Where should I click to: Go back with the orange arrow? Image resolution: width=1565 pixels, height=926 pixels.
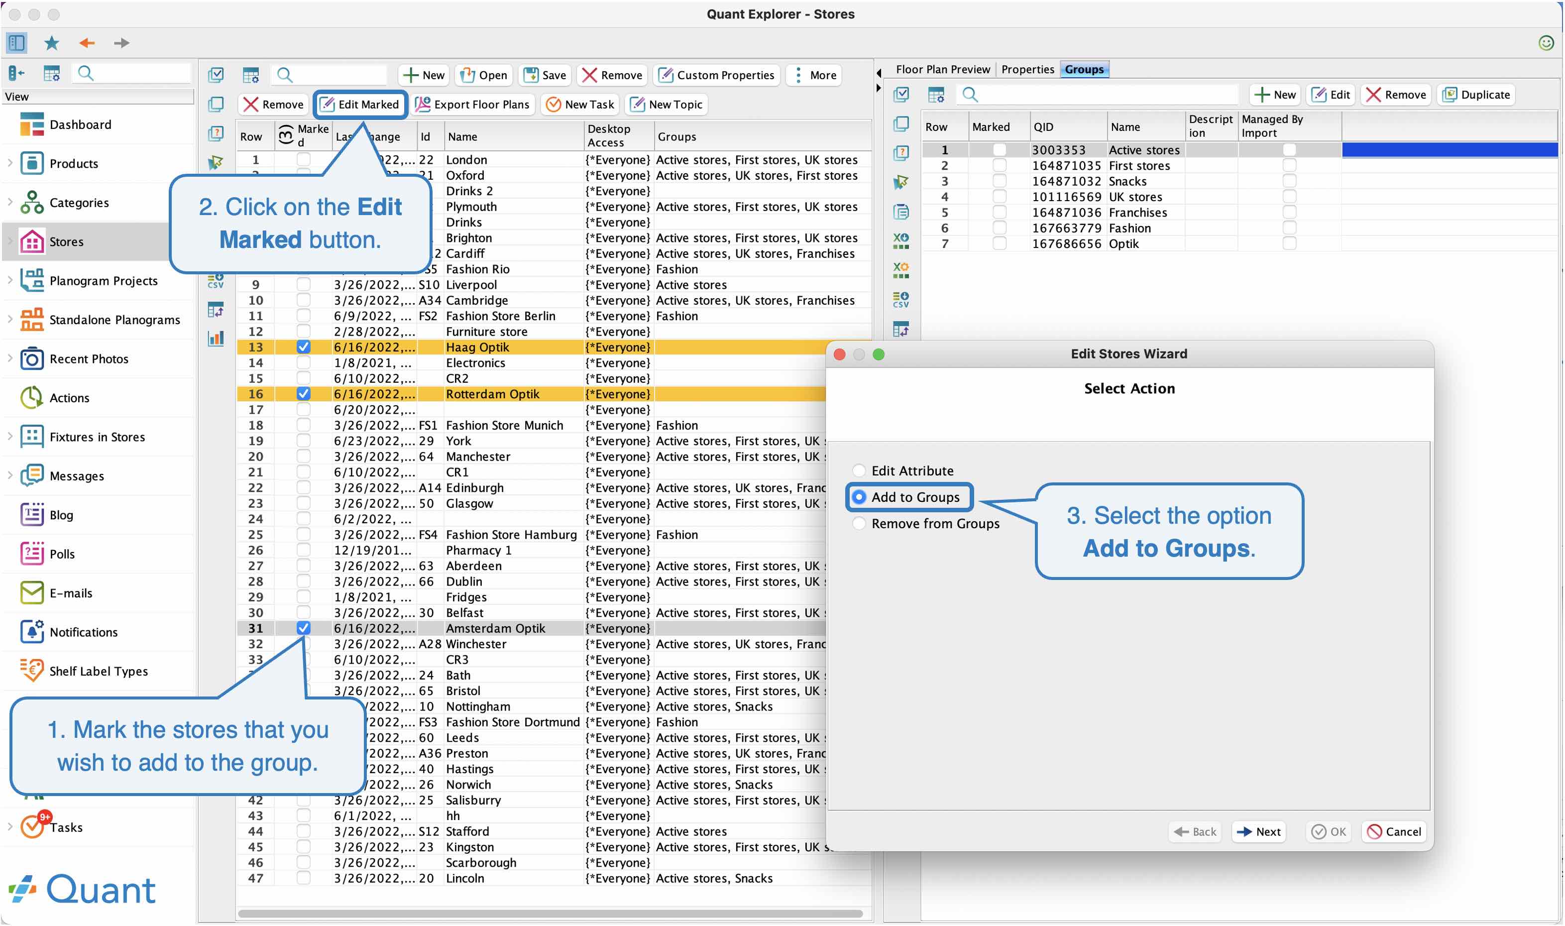tap(87, 42)
